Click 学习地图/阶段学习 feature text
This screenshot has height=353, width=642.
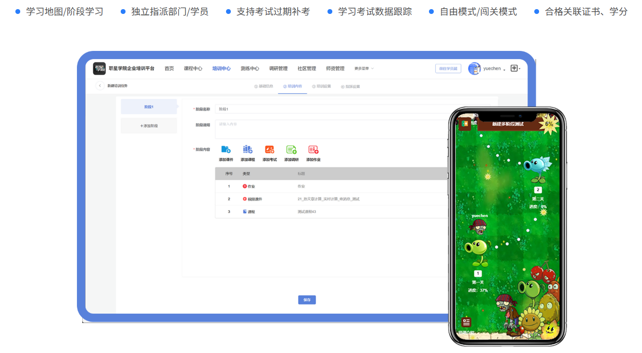pos(65,12)
